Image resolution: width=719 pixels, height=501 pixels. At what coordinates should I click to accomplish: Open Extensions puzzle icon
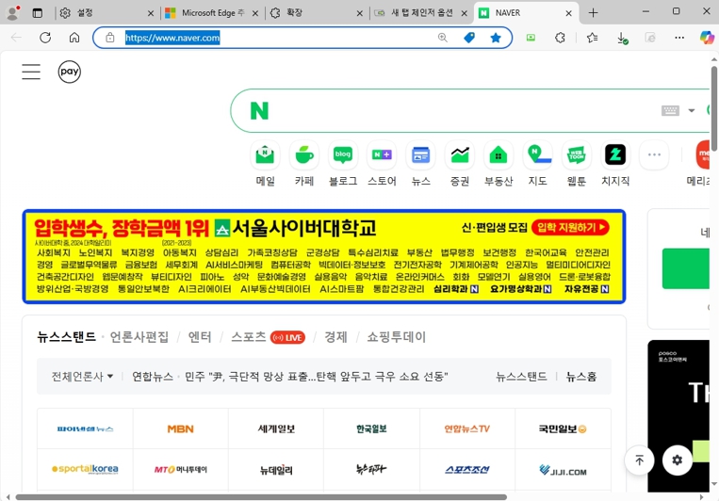(560, 38)
